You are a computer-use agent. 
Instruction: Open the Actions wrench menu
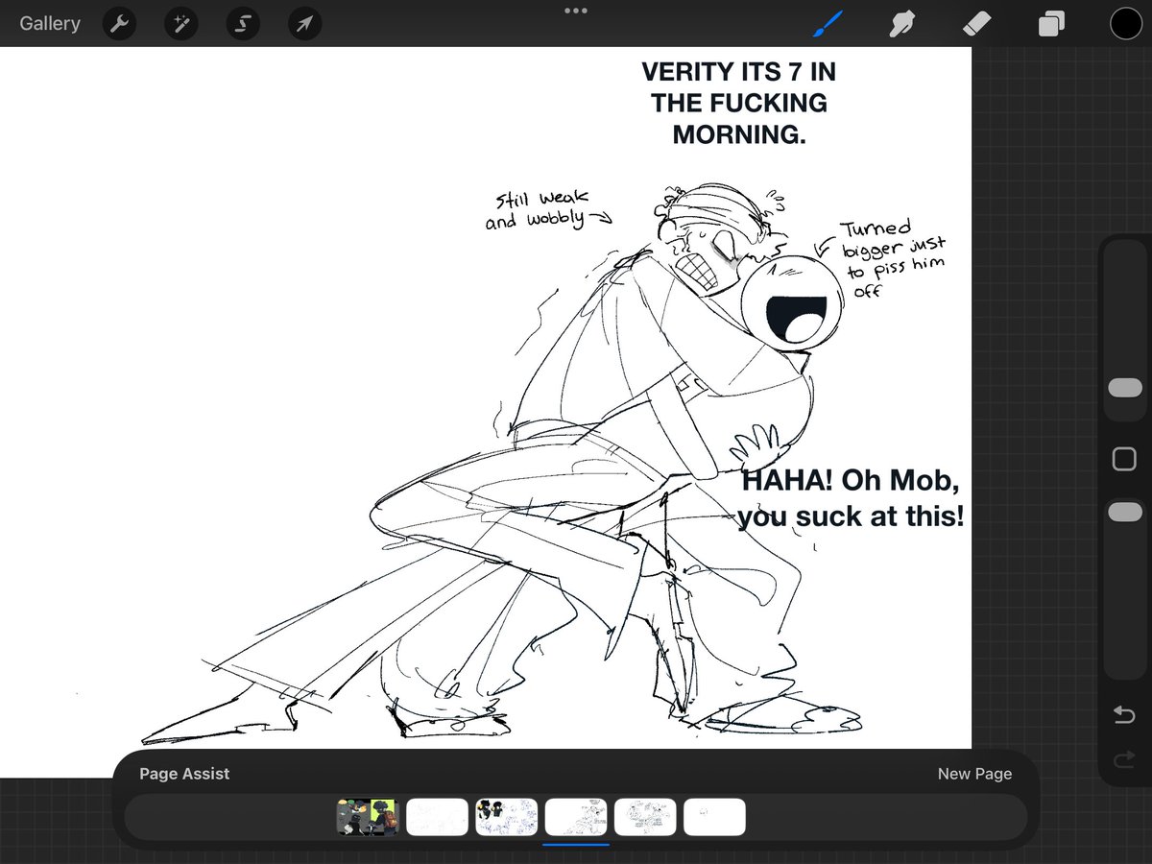(119, 24)
